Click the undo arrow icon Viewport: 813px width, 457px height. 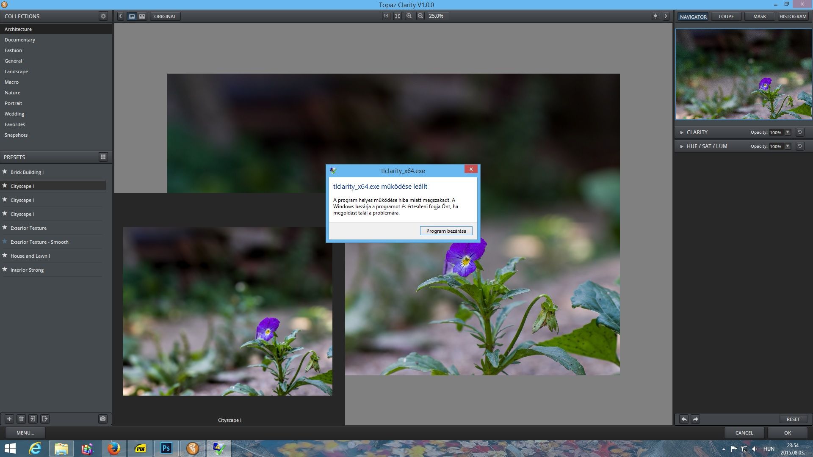(x=684, y=419)
